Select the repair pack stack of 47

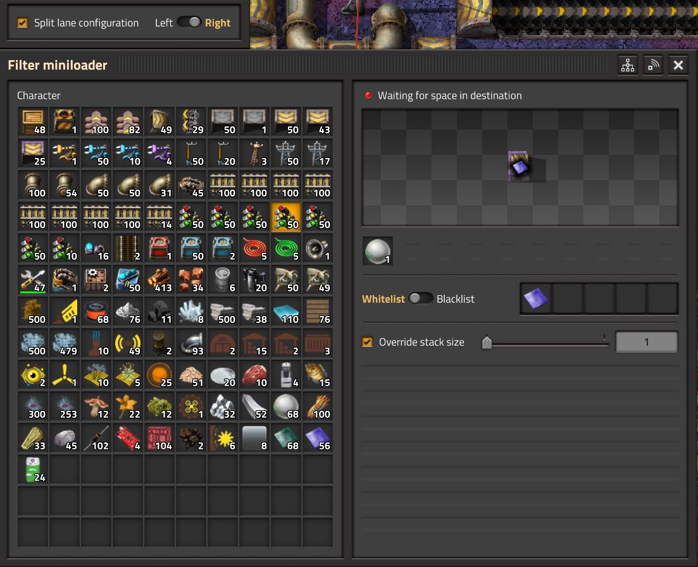(33, 280)
